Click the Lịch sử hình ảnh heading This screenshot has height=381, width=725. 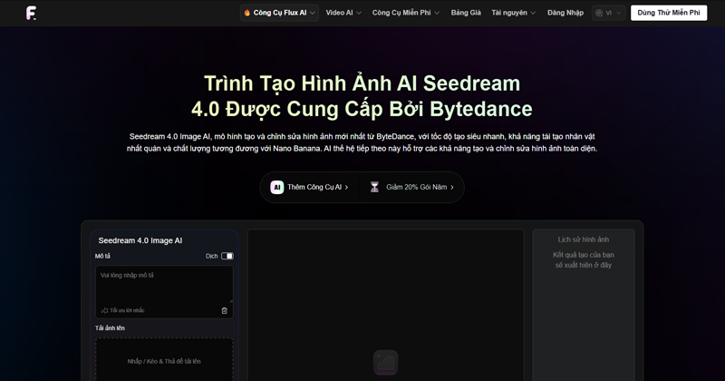pos(583,239)
